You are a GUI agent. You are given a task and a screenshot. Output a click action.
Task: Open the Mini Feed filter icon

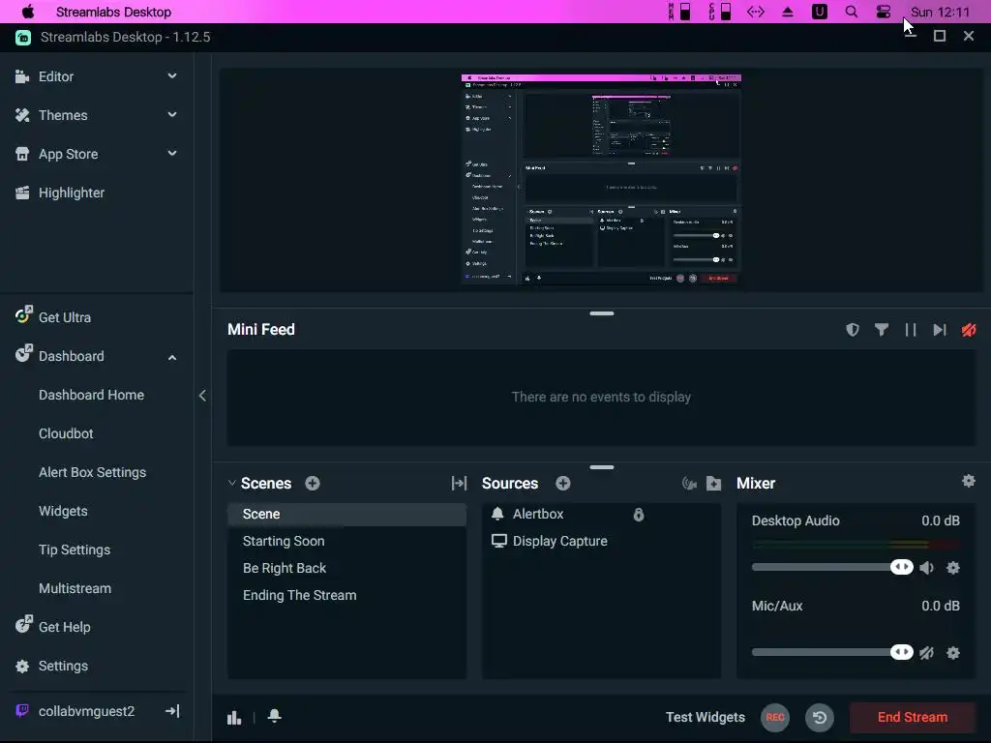click(881, 329)
